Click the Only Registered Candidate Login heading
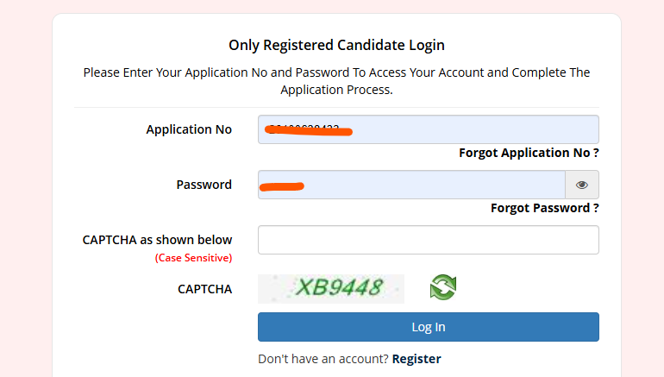The width and height of the screenshot is (664, 377). (336, 45)
